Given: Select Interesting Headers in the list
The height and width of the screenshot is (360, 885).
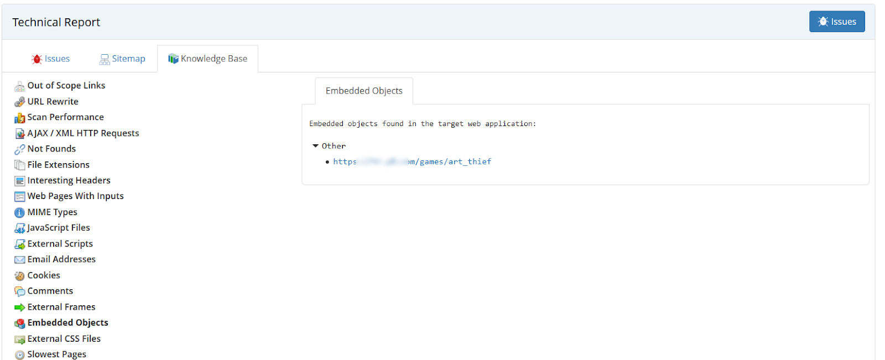Looking at the screenshot, I should [x=69, y=180].
